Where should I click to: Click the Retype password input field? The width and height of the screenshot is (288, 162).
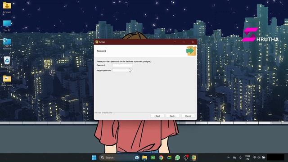tap(122, 70)
